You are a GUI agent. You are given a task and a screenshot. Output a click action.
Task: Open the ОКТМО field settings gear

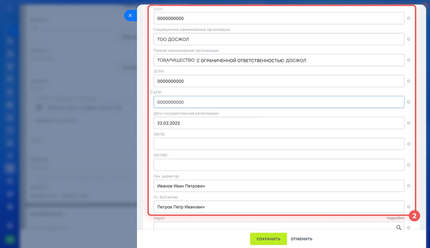pyautogui.click(x=409, y=165)
